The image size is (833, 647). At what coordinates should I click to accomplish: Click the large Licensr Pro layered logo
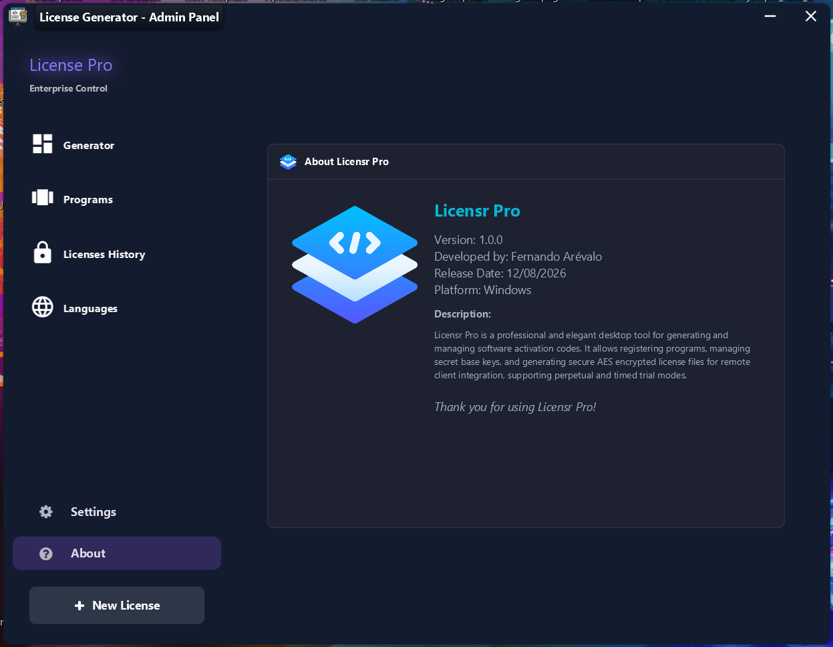(355, 265)
